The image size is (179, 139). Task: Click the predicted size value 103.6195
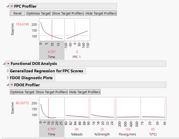coord(22,24)
